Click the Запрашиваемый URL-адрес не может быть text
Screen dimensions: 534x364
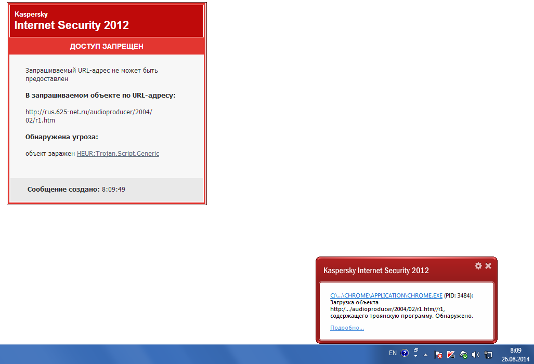92,71
